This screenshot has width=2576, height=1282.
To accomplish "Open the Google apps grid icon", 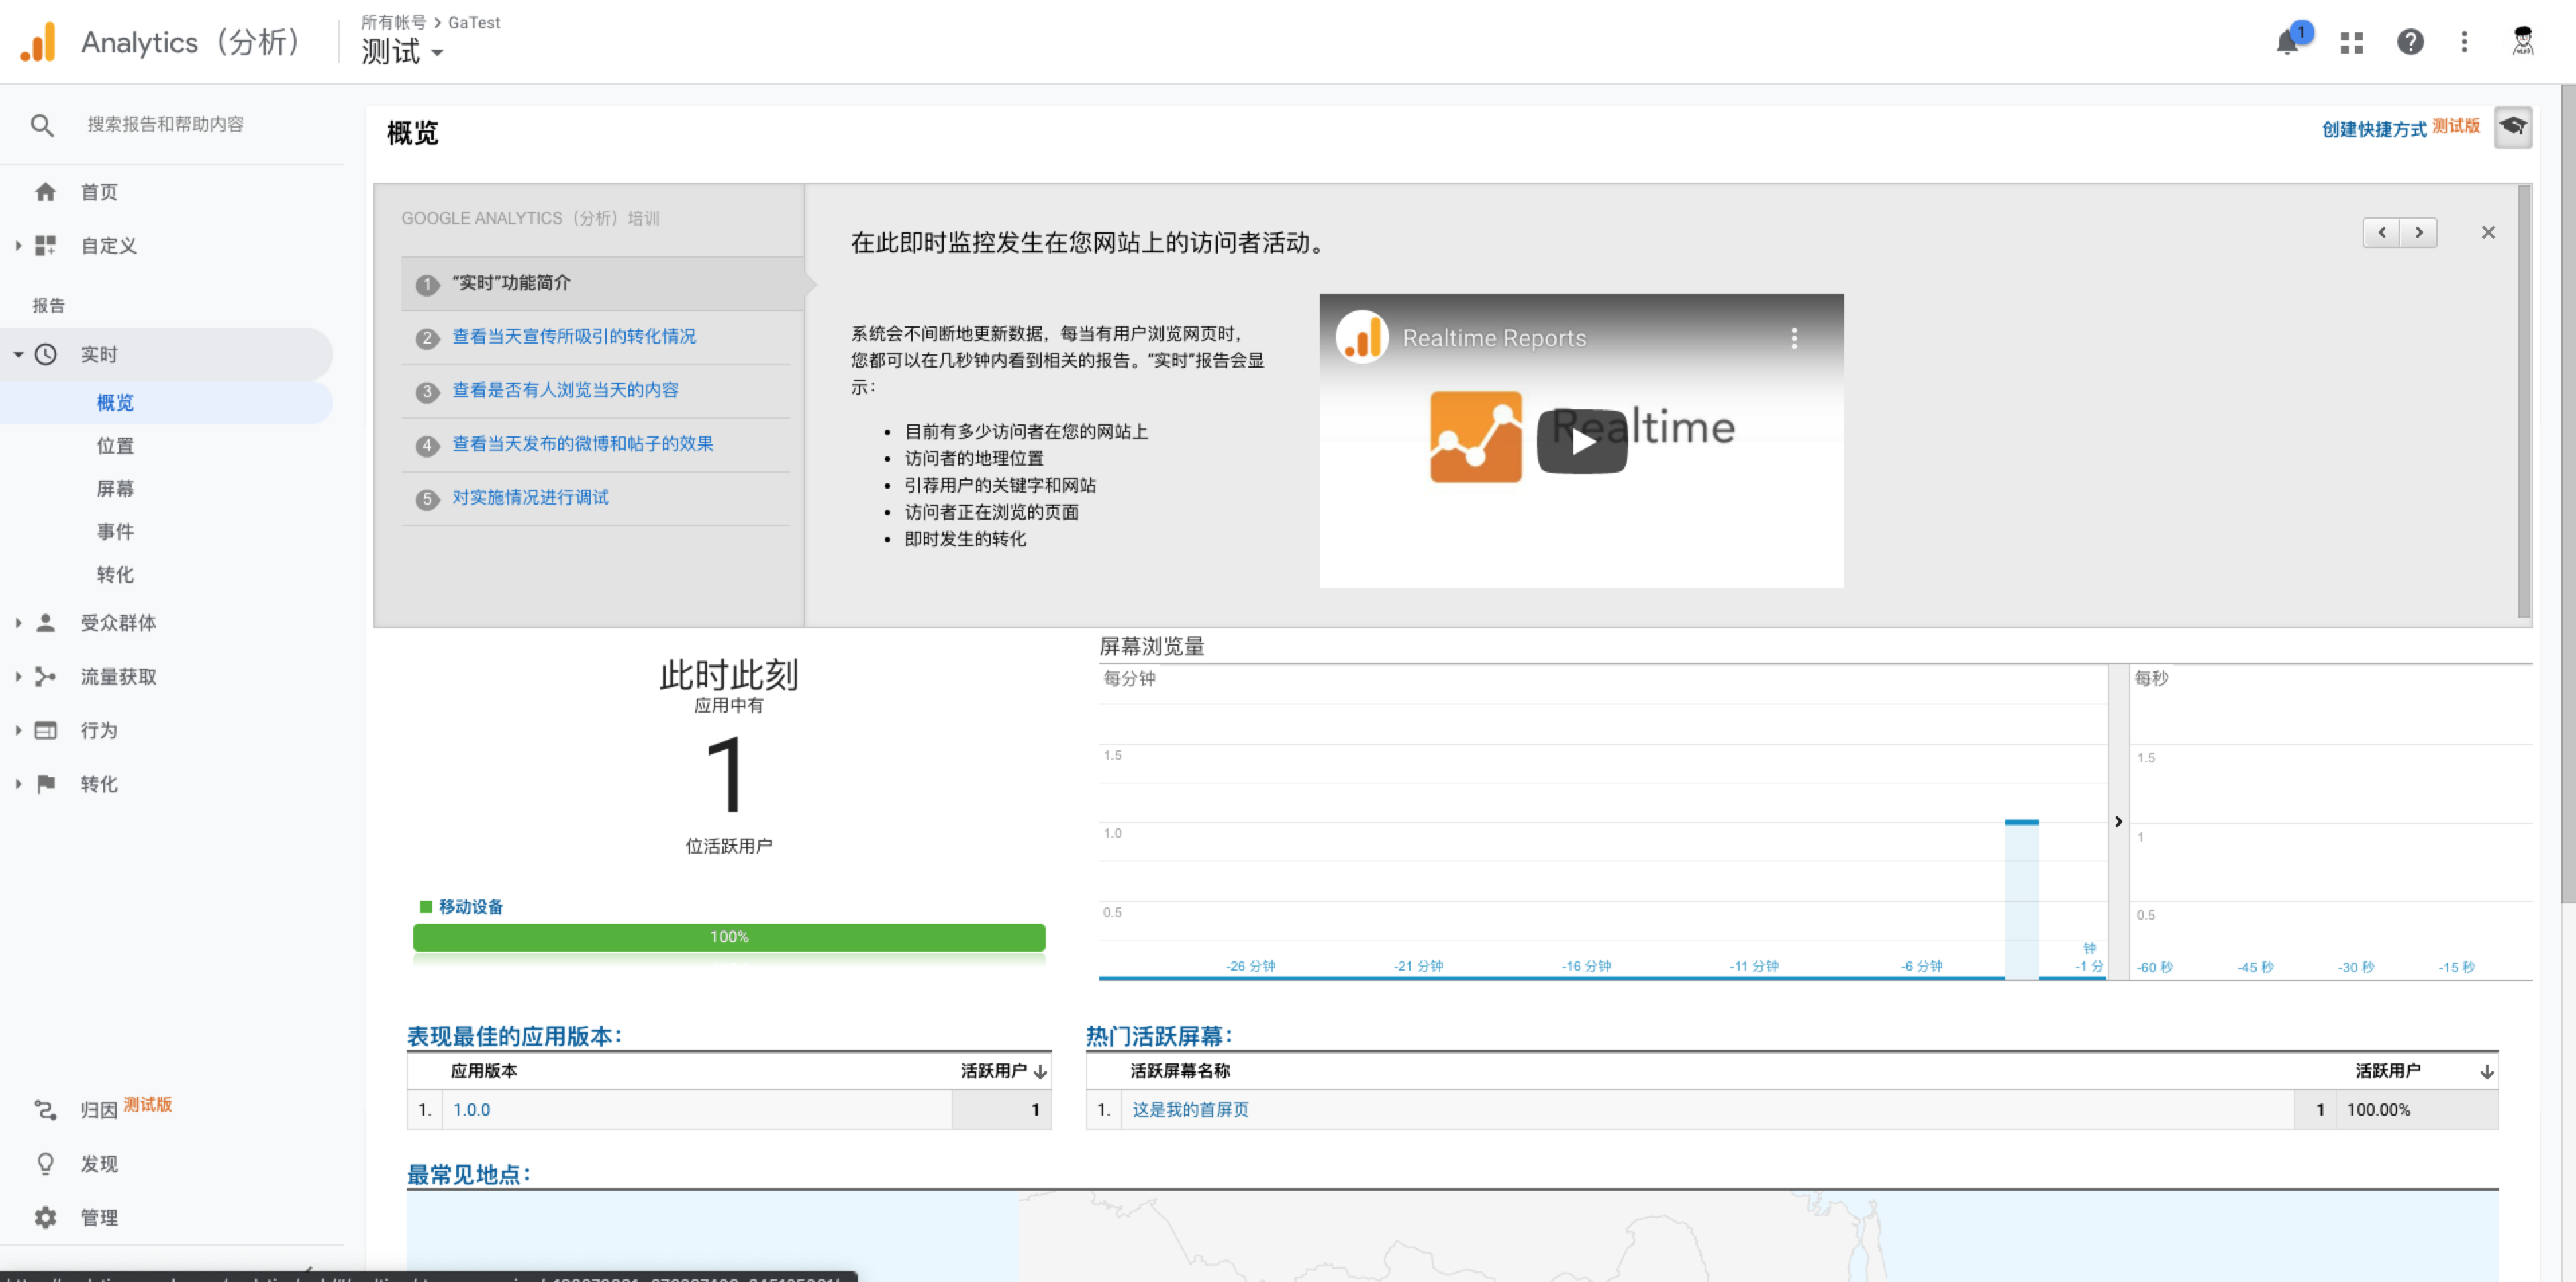I will tap(2351, 43).
